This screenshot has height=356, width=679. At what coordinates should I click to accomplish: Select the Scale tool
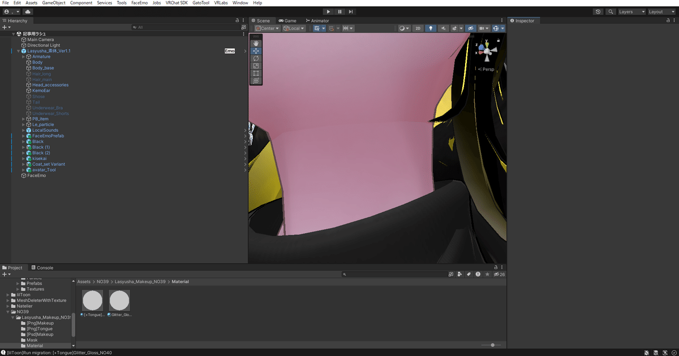(x=256, y=66)
